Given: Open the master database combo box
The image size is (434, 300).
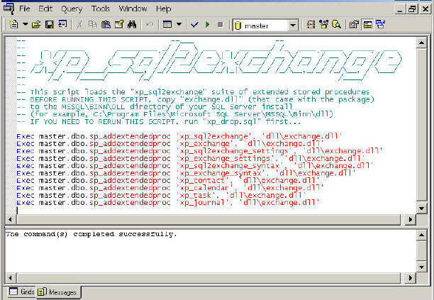Looking at the screenshot, I should [x=265, y=26].
